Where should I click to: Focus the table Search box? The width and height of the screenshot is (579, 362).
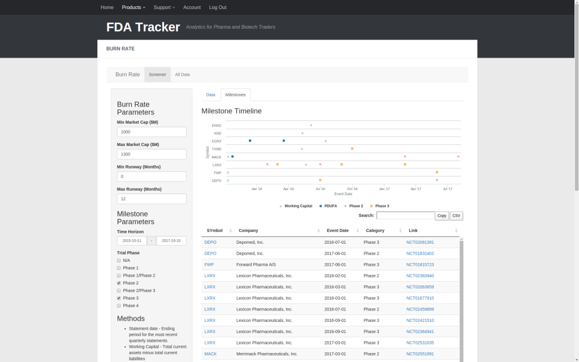(405, 216)
